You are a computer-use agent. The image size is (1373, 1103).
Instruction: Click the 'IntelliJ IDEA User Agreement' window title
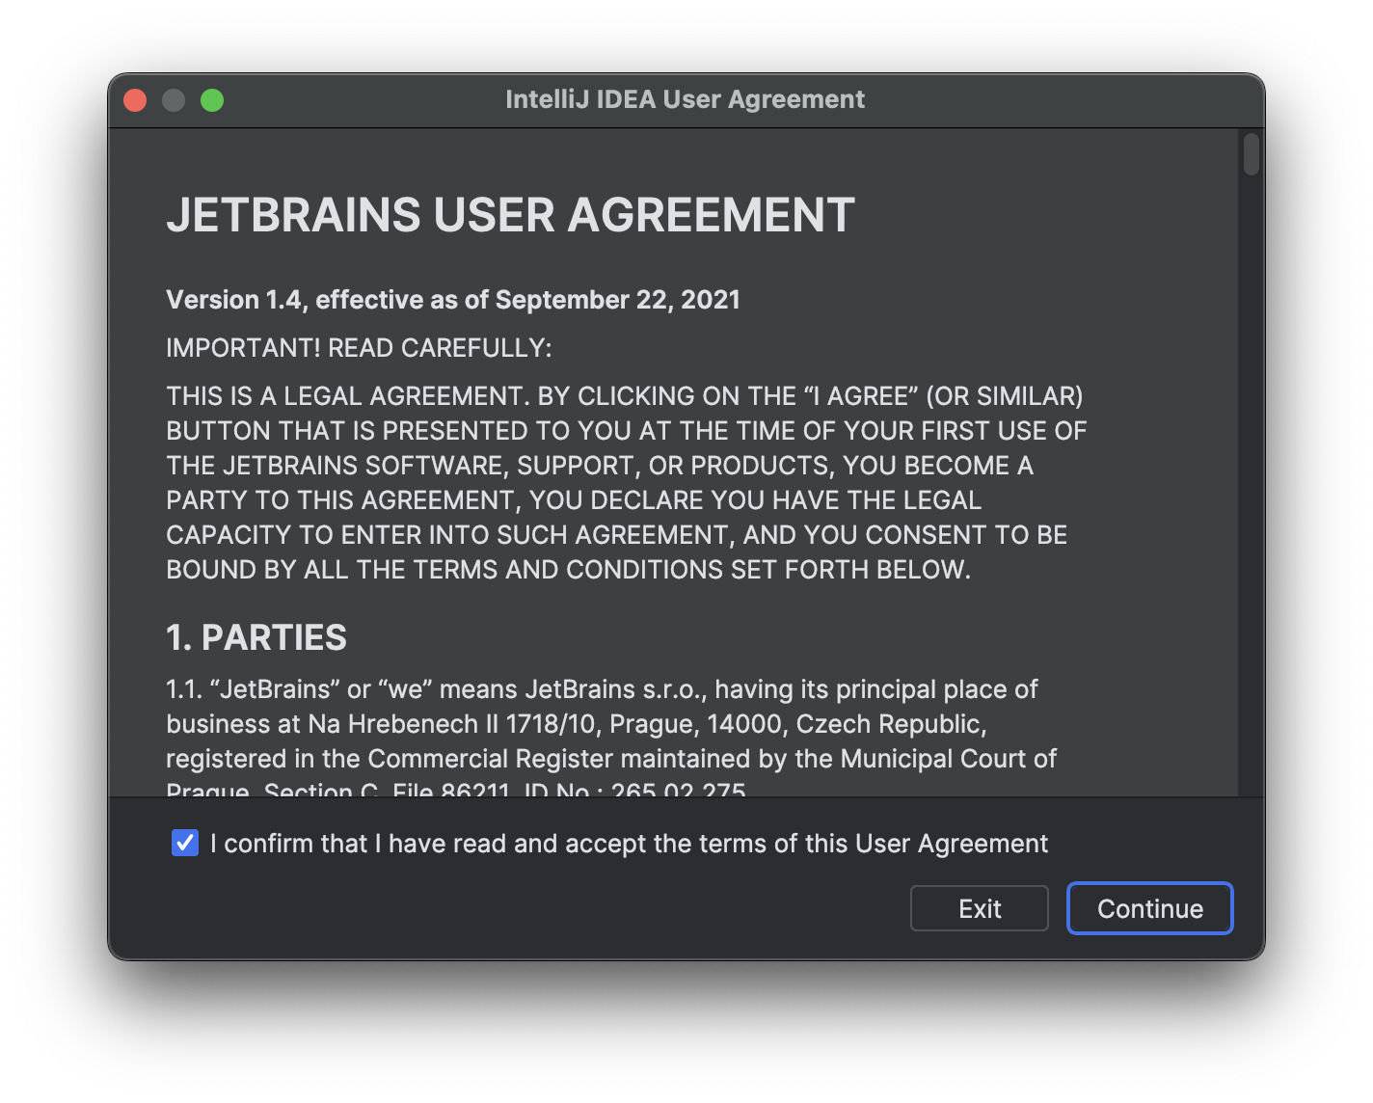click(686, 99)
